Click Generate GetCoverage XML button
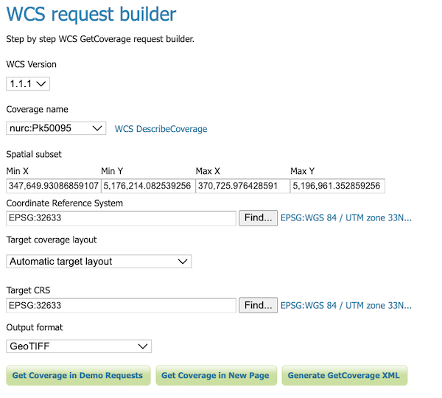The height and width of the screenshot is (398, 442). click(344, 375)
